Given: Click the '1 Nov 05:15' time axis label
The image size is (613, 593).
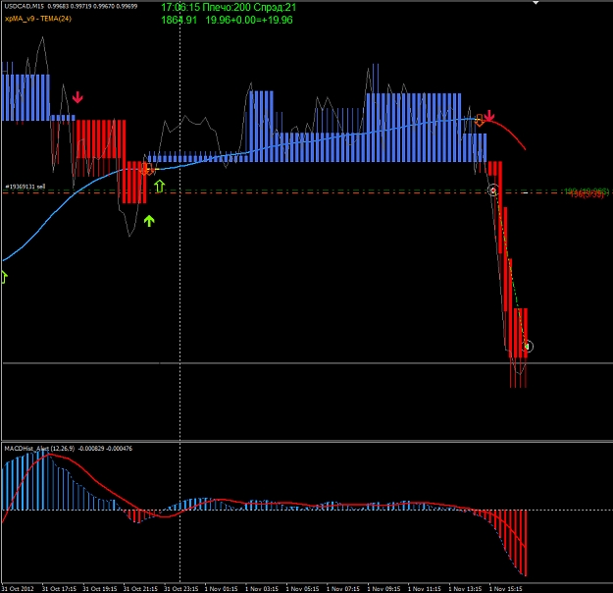Looking at the screenshot, I should [x=302, y=589].
